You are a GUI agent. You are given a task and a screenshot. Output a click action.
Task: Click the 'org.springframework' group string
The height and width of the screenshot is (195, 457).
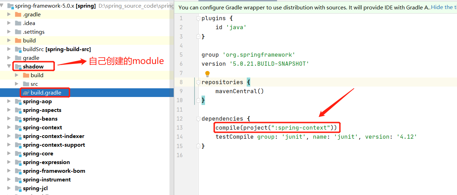(x=259, y=55)
